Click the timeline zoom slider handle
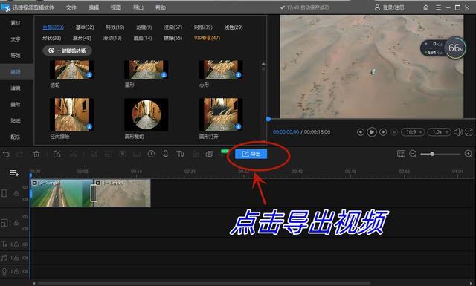Screen dimensions: 476x286 431,154
